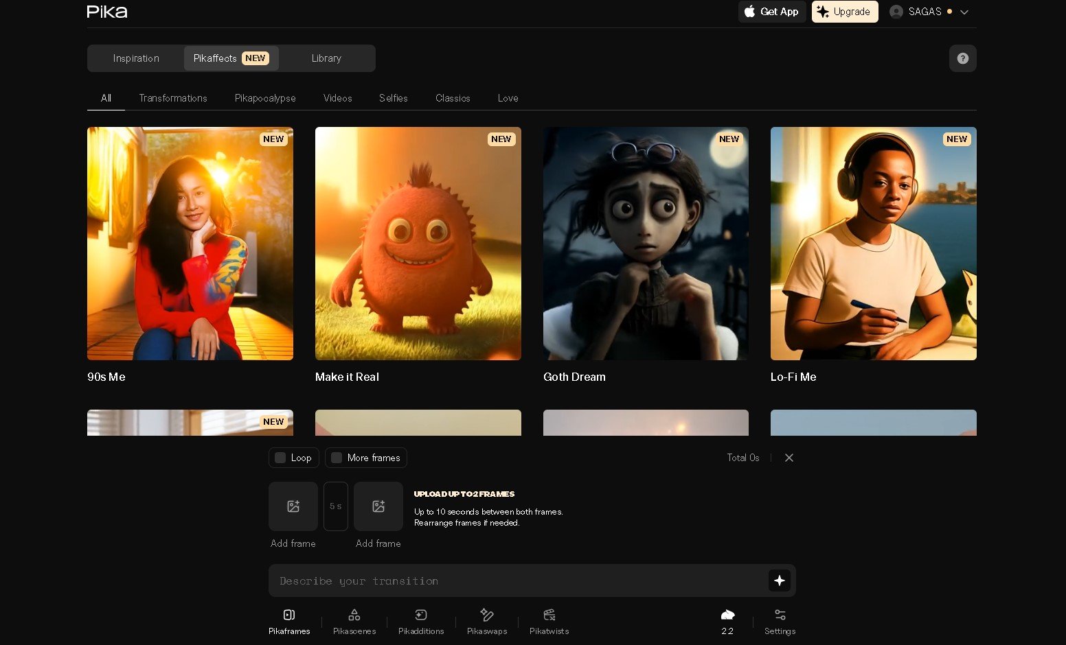This screenshot has width=1066, height=645.
Task: Select the Pikatwists tool
Action: pos(549,621)
